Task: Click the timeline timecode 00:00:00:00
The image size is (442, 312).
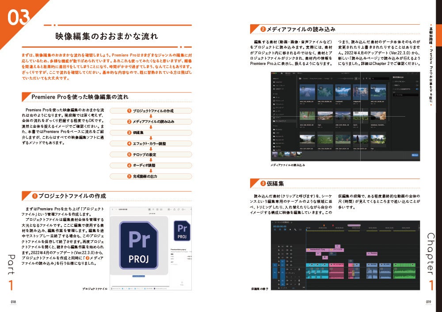Action: 280,226
